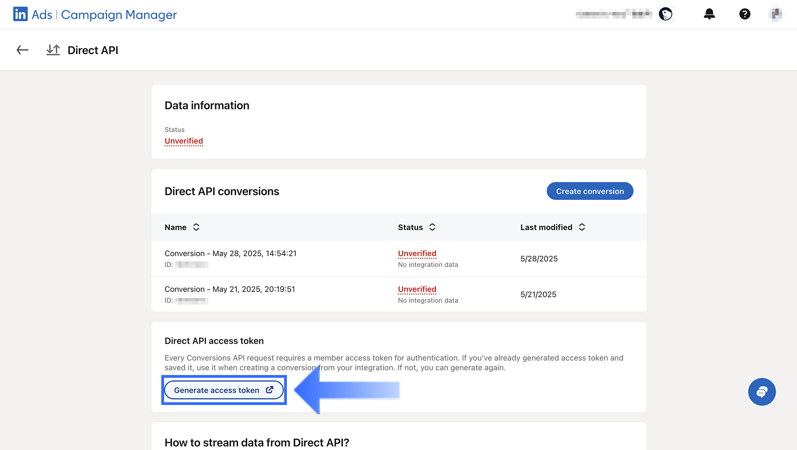Go back using the left arrow

[23, 50]
